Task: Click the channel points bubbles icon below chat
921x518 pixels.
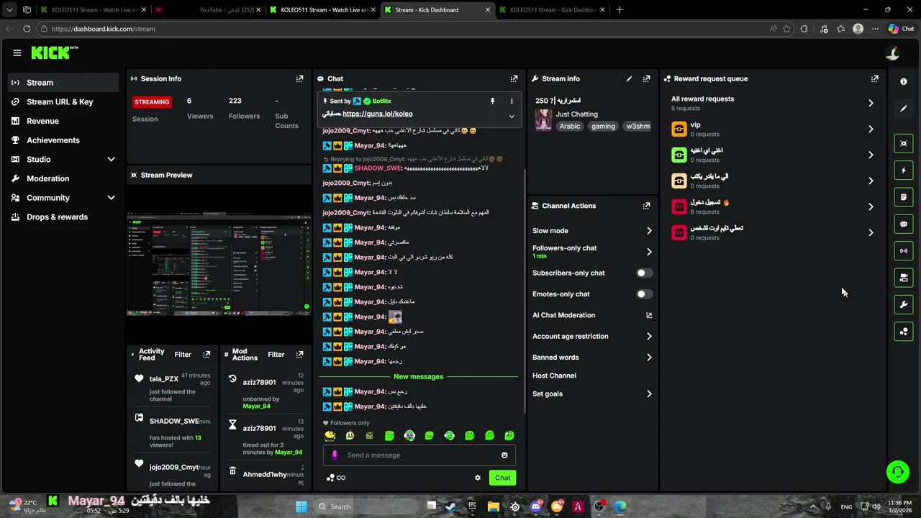Action: tap(330, 478)
